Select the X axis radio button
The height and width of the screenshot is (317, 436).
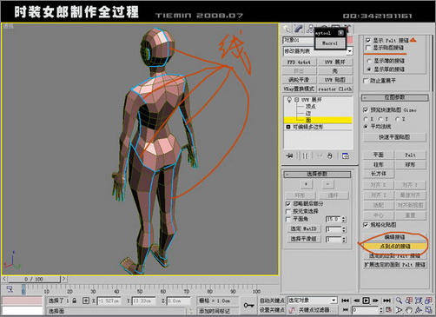(366, 119)
